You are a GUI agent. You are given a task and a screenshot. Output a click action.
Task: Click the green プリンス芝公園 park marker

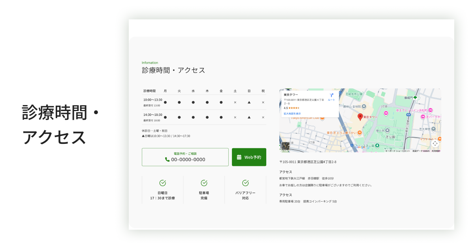coord(377,145)
